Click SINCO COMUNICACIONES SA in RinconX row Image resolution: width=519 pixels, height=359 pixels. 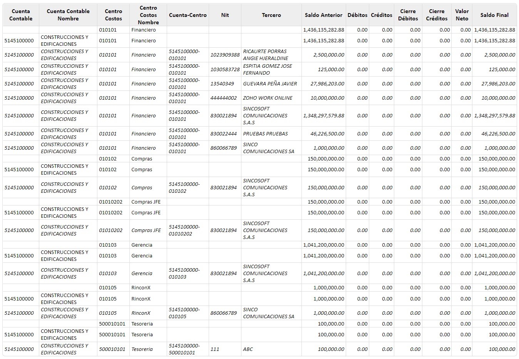[x=269, y=313]
